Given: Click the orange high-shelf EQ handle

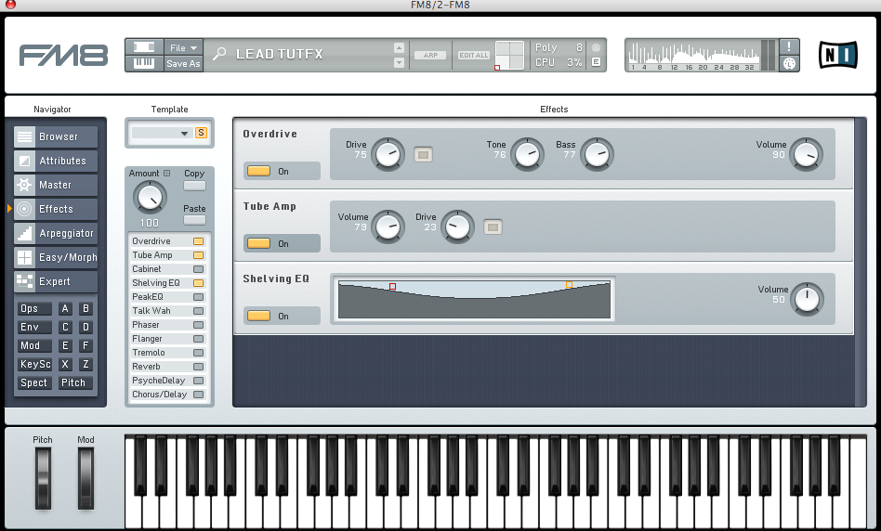Looking at the screenshot, I should [569, 285].
